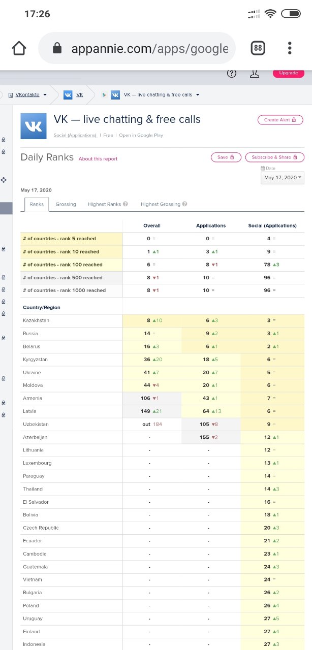Switch to the Highest Grossing tab
The image size is (312, 650).
[x=161, y=204]
